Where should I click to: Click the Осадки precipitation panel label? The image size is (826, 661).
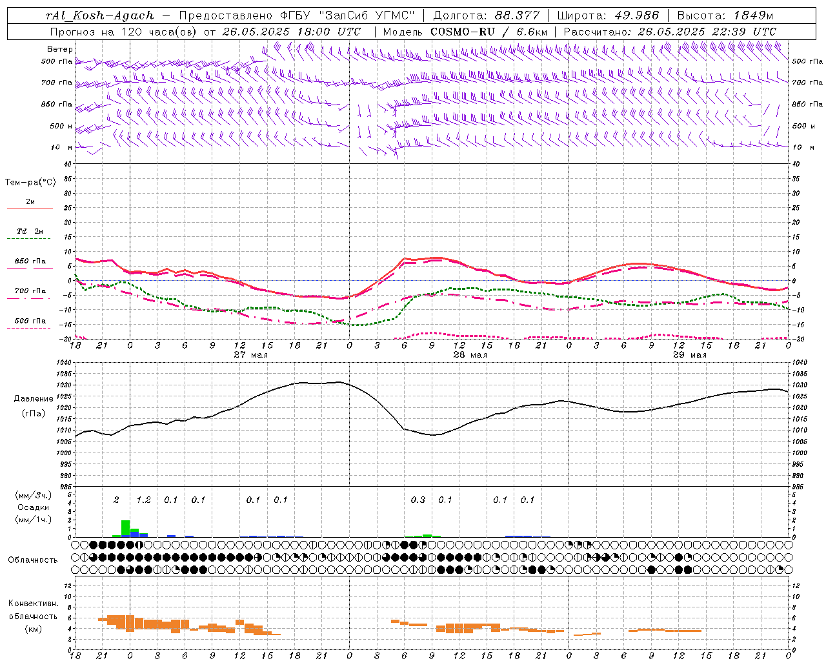coord(33,507)
